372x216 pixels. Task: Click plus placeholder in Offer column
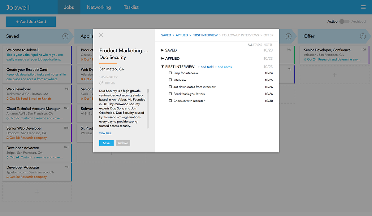tap(334, 75)
